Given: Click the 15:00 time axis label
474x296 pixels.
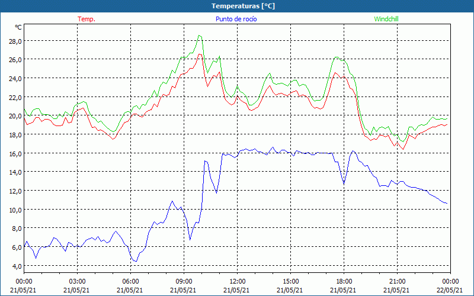Looking at the screenshot, I should 290,282.
